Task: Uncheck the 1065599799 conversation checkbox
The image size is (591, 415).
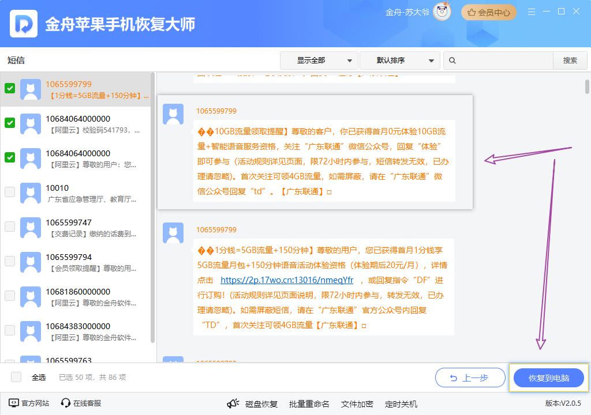Action: pos(10,88)
